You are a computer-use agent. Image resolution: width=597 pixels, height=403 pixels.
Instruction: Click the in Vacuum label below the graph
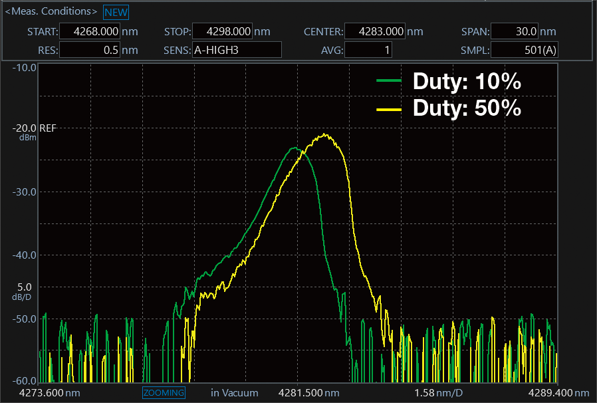tap(235, 392)
